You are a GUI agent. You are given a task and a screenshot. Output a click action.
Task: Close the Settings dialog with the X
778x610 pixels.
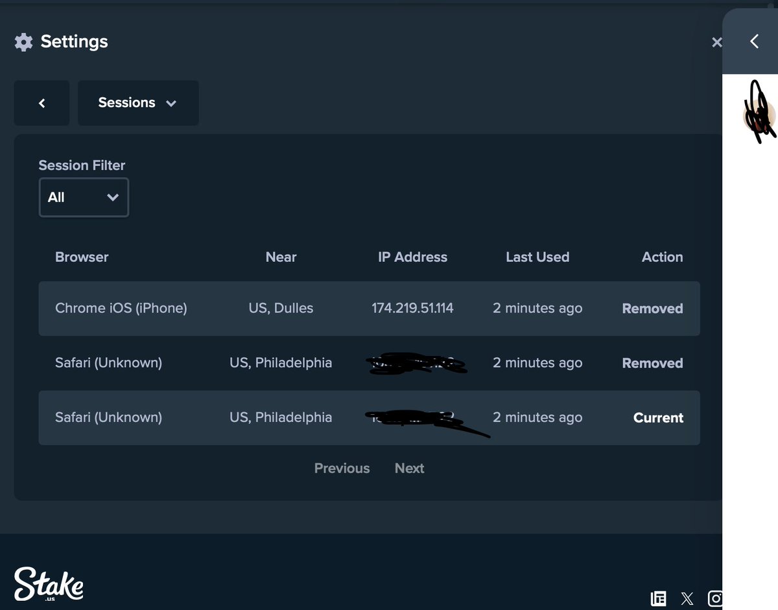(x=716, y=42)
